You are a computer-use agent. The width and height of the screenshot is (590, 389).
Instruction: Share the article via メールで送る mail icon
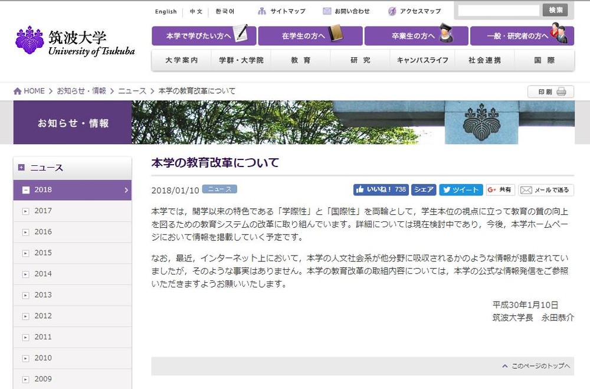[527, 189]
